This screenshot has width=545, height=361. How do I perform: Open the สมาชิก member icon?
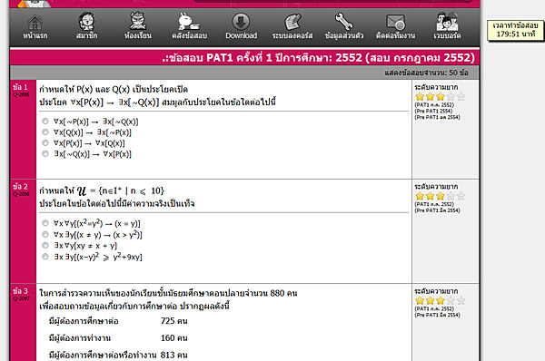(86, 21)
